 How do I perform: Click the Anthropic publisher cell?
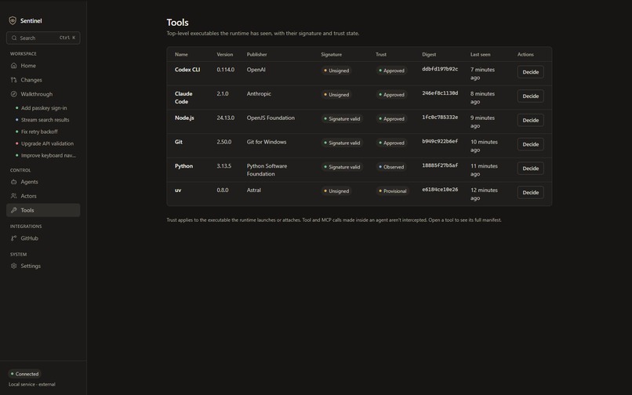coord(259,93)
